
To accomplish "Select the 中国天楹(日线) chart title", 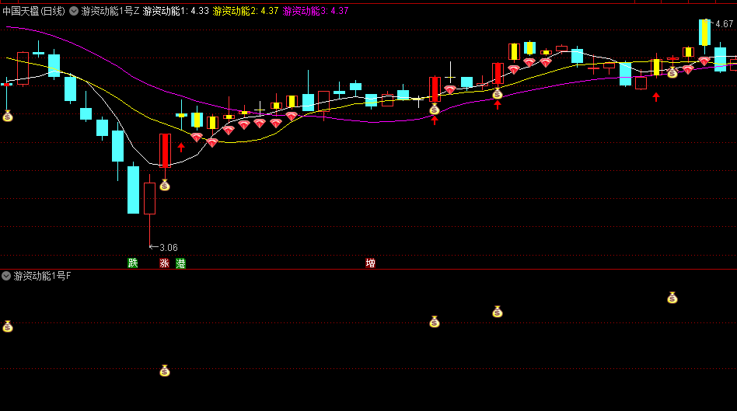I will pyautogui.click(x=34, y=11).
